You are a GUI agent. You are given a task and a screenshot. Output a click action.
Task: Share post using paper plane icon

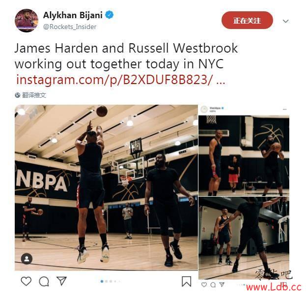62,281
